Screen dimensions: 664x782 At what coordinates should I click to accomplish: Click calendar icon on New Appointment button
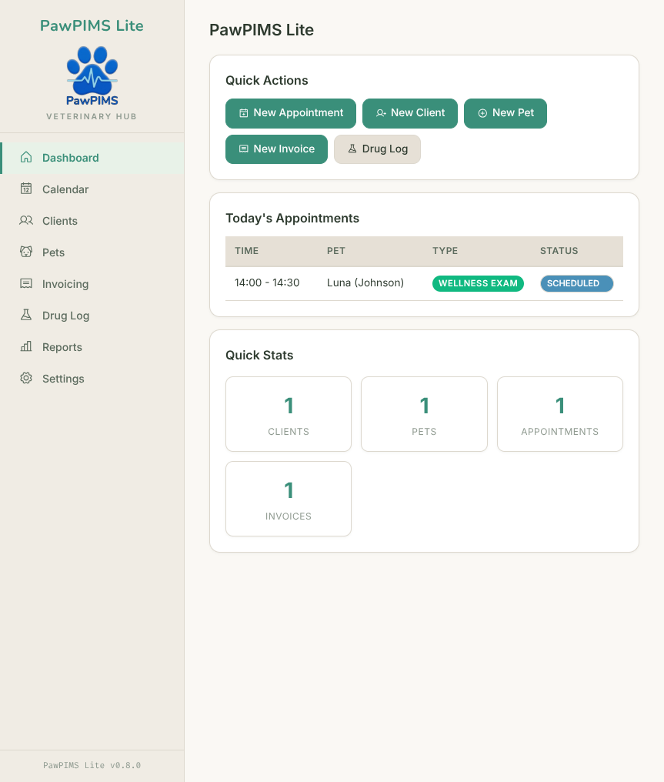click(243, 113)
